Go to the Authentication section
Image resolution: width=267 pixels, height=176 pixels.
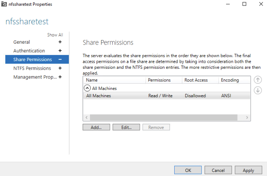tap(29, 51)
